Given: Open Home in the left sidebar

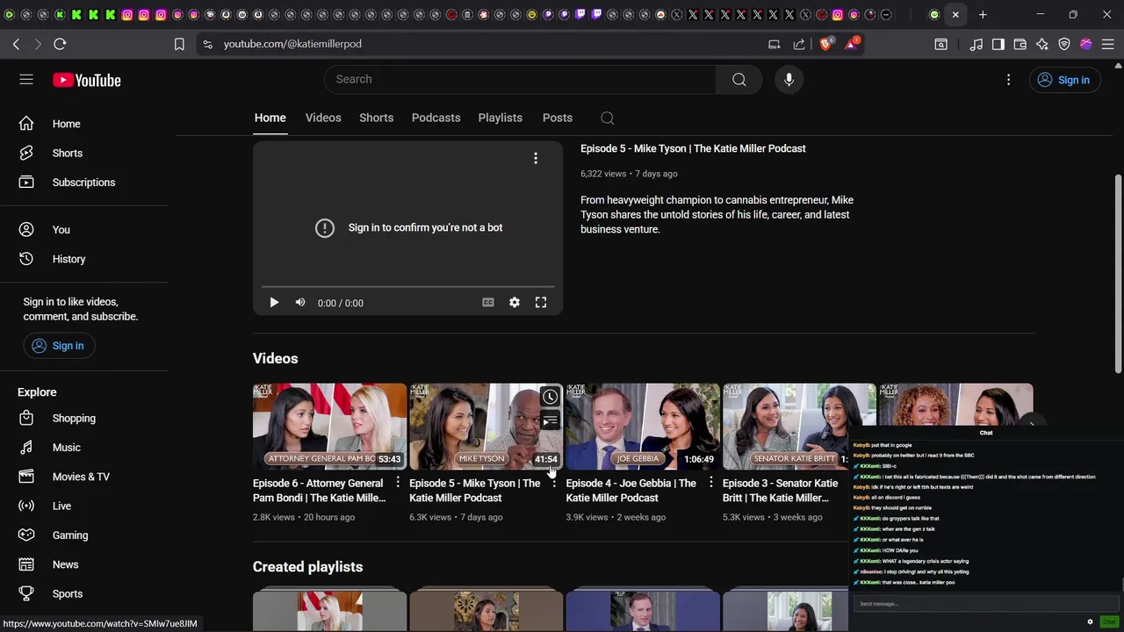Looking at the screenshot, I should [83, 124].
